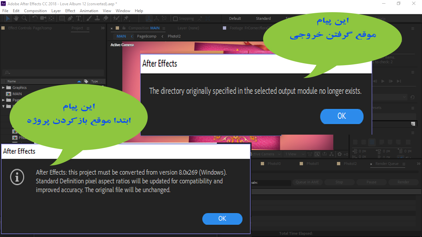Open the Active Camera view dropdown
This screenshot has width=422, height=237.
[266, 154]
